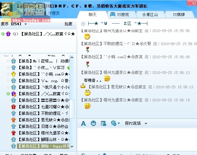197x155 pixels.
Task: Select user Ｖa、ccg、 in the list
Action: 43,81
